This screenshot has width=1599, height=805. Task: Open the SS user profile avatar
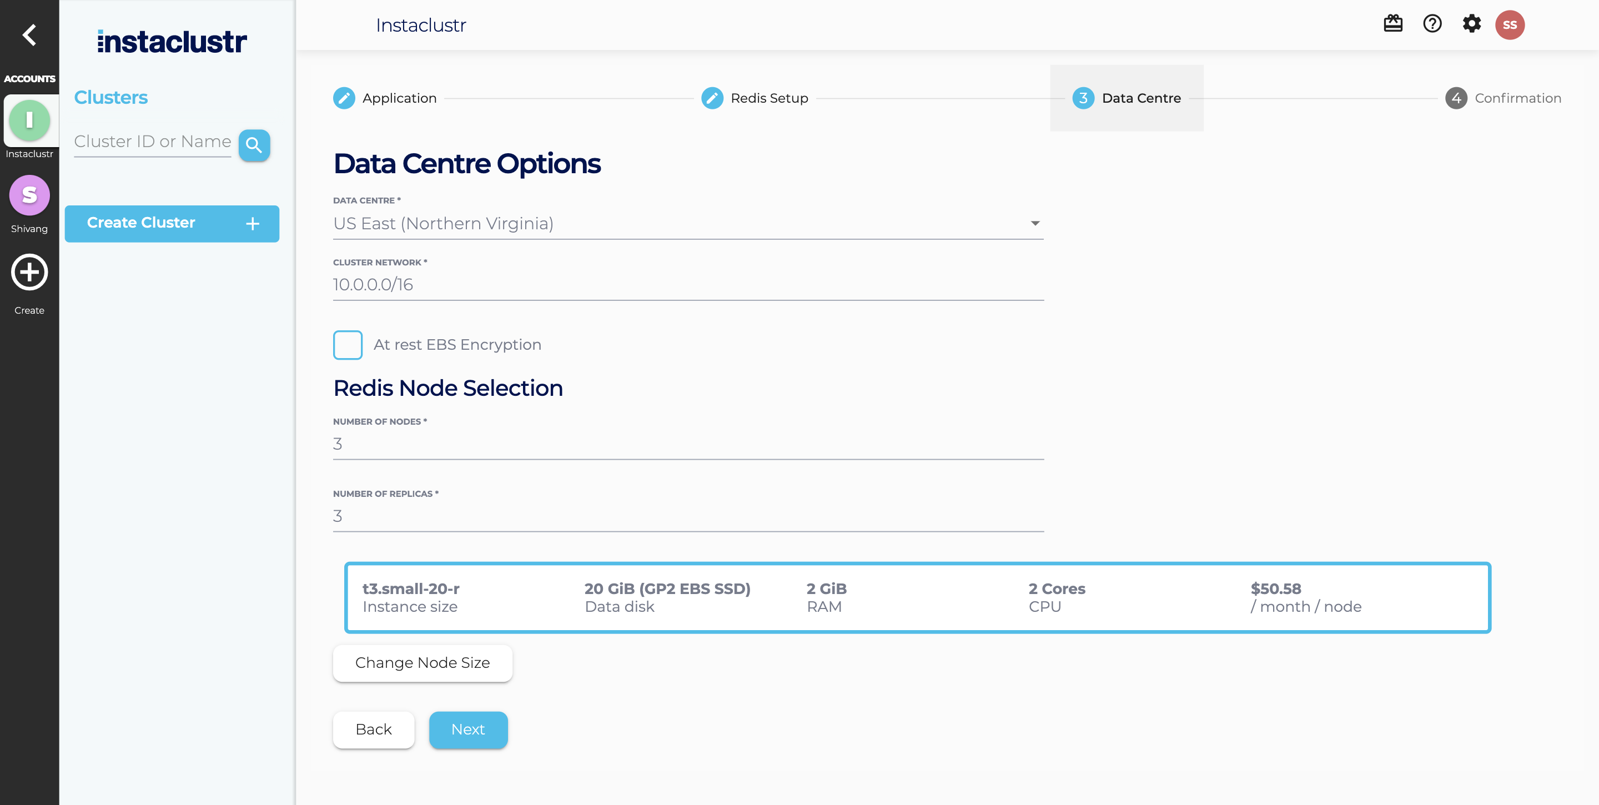1509,25
